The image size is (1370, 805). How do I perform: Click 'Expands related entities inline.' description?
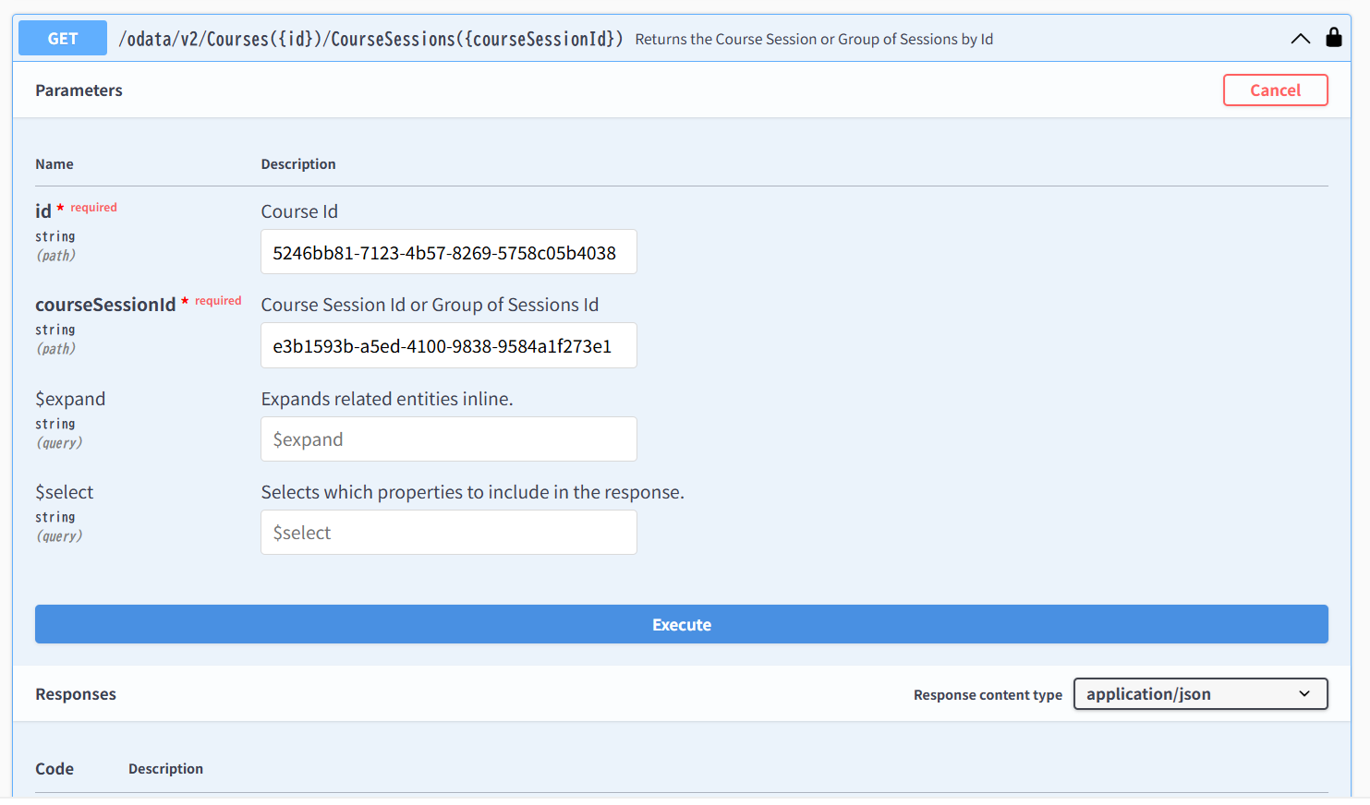tap(387, 399)
